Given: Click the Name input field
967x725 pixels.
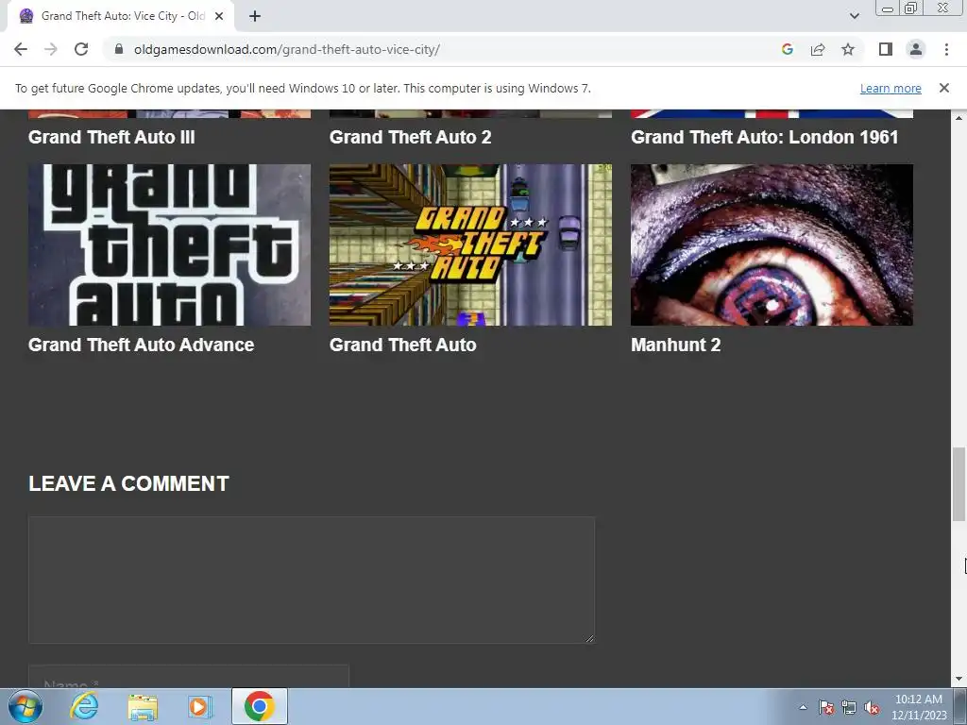Looking at the screenshot, I should point(189,676).
